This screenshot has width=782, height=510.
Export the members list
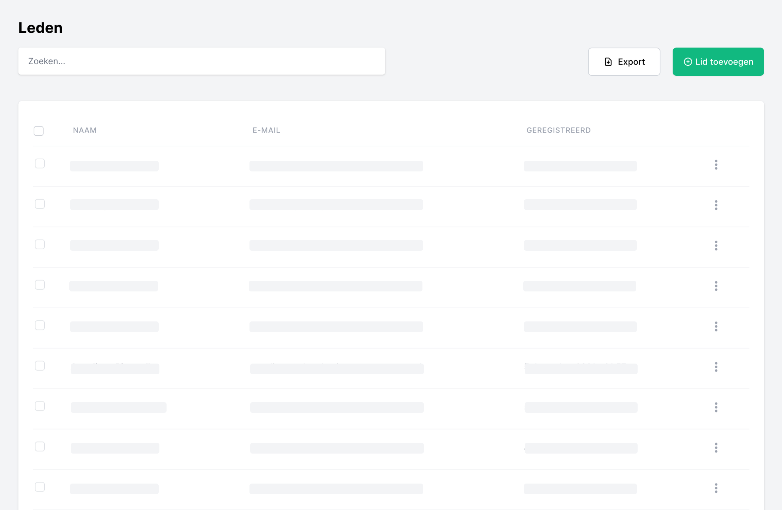[x=624, y=62]
